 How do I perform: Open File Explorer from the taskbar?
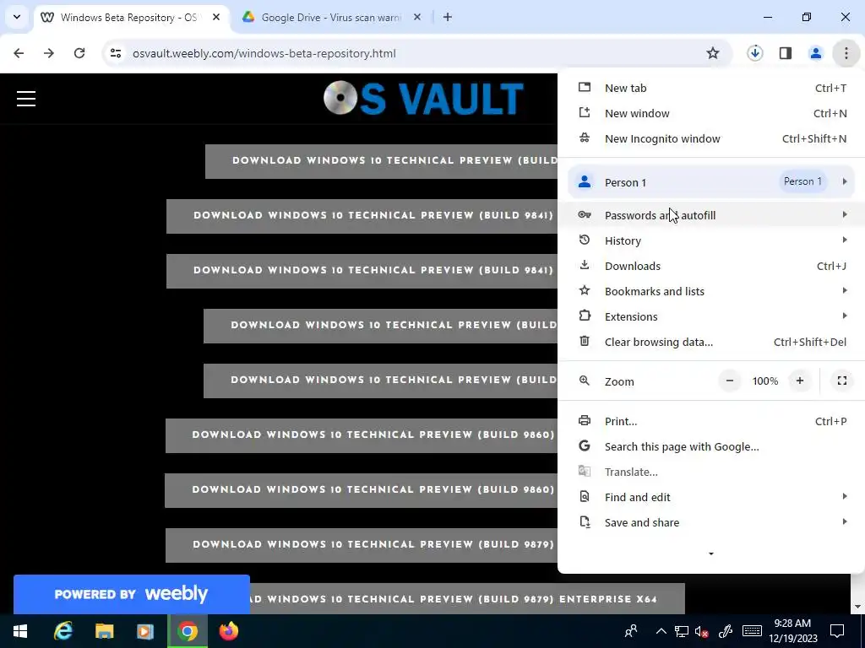click(104, 631)
